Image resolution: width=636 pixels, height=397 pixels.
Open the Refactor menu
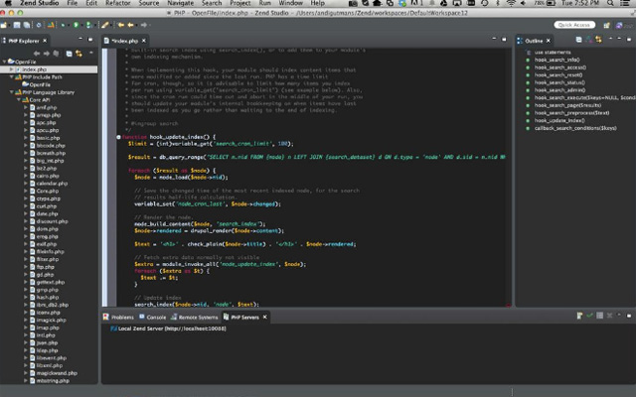point(117,4)
